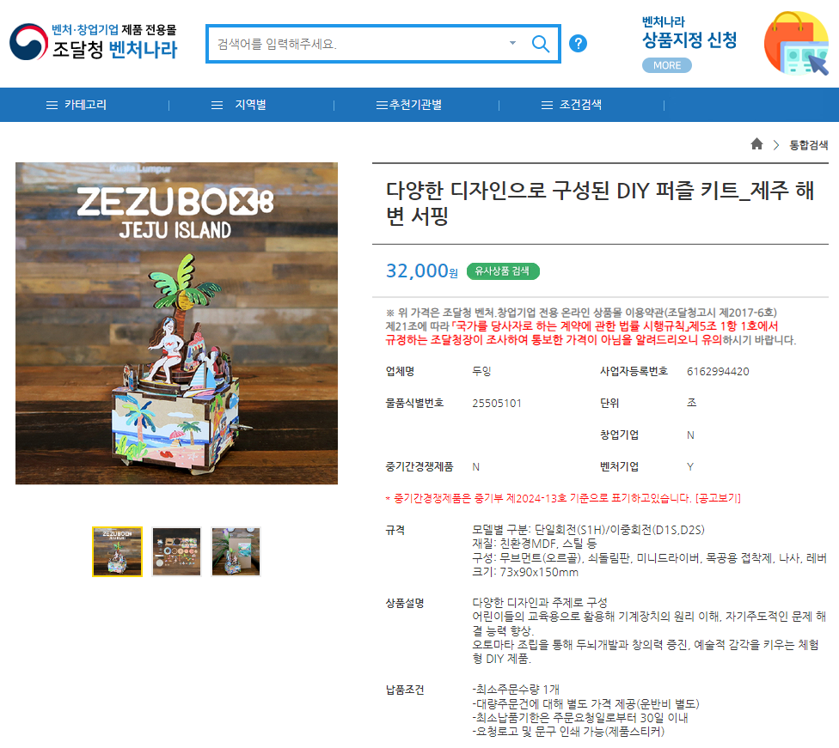Focus the 검색어를 입력해주세요 search field
Image resolution: width=839 pixels, height=748 pixels.
click(x=358, y=44)
